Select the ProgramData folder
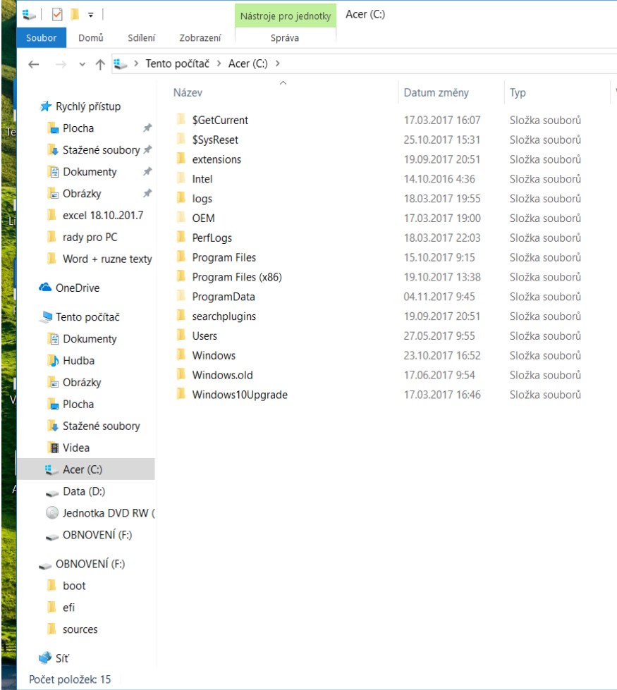This screenshot has height=690, width=617. [x=224, y=297]
